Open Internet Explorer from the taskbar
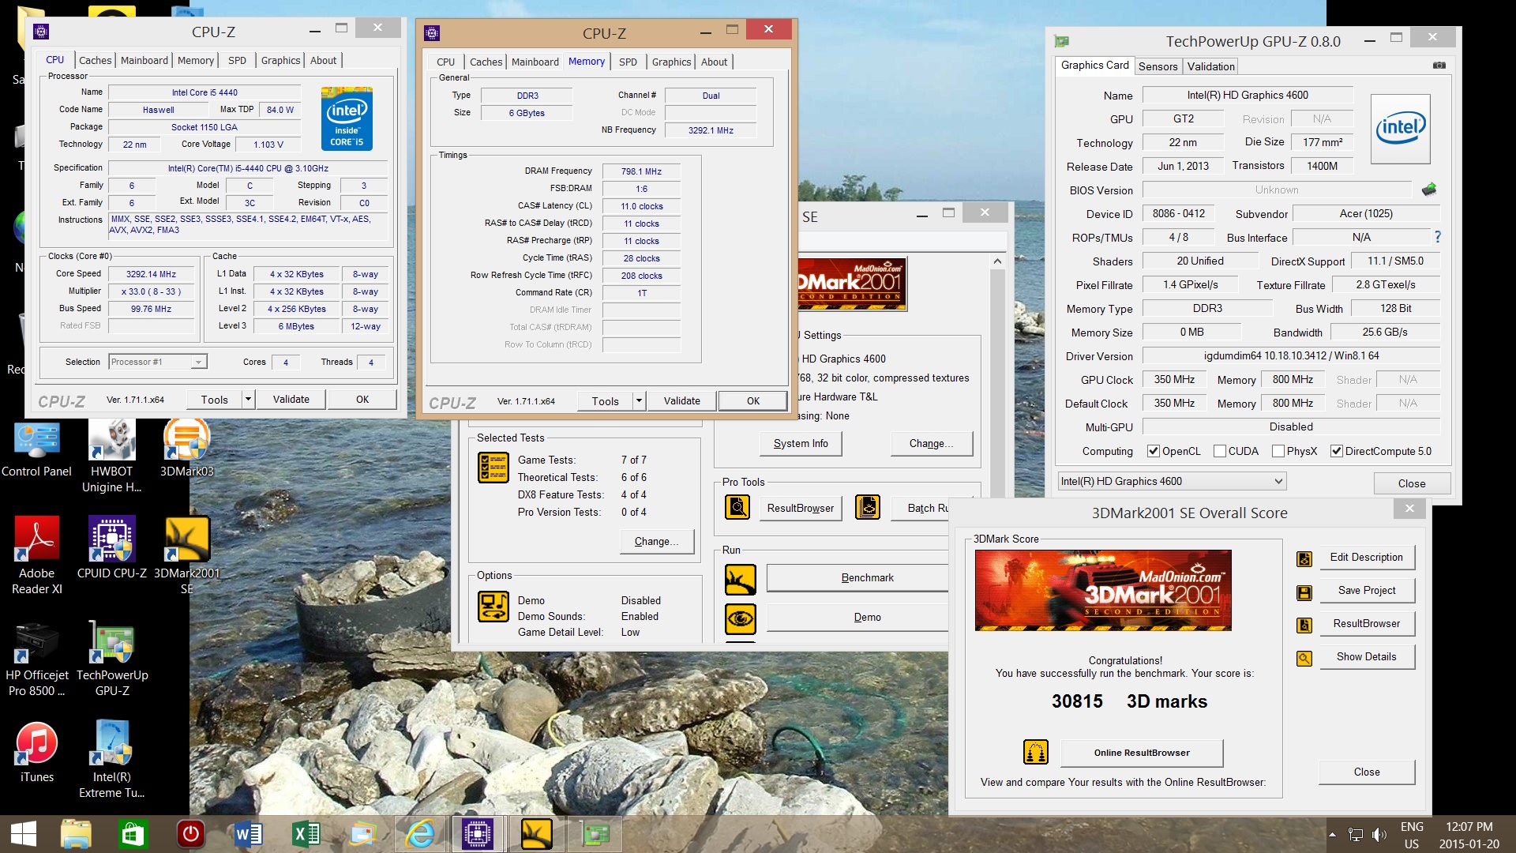This screenshot has width=1516, height=853. 420,834
